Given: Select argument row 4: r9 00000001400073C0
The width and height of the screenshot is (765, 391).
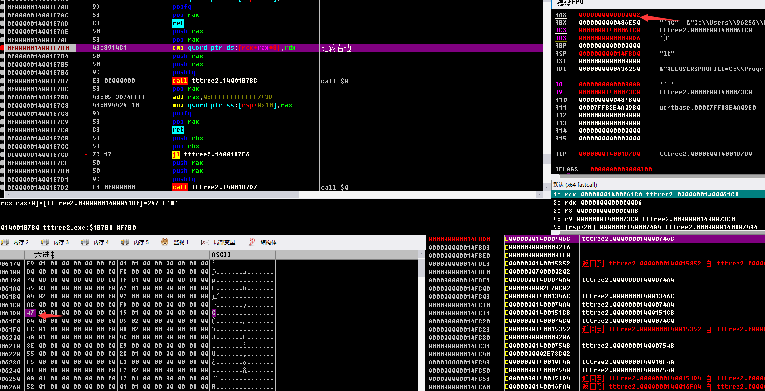Looking at the screenshot, I should pos(658,219).
